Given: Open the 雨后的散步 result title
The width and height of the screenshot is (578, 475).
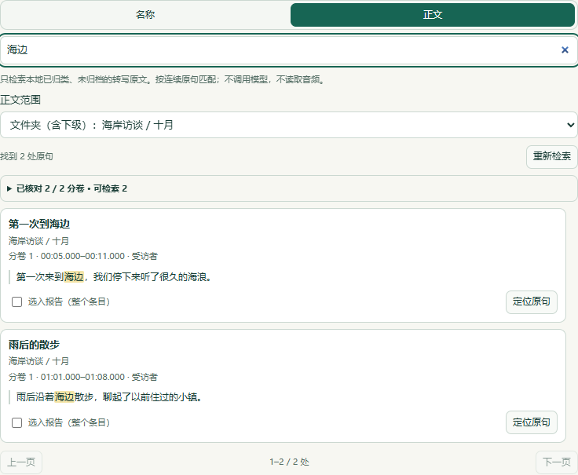Looking at the screenshot, I should tap(34, 345).
